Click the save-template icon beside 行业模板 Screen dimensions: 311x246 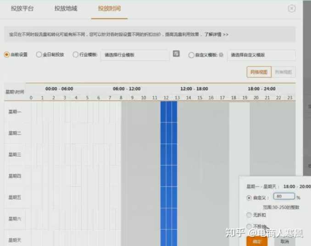point(176,54)
